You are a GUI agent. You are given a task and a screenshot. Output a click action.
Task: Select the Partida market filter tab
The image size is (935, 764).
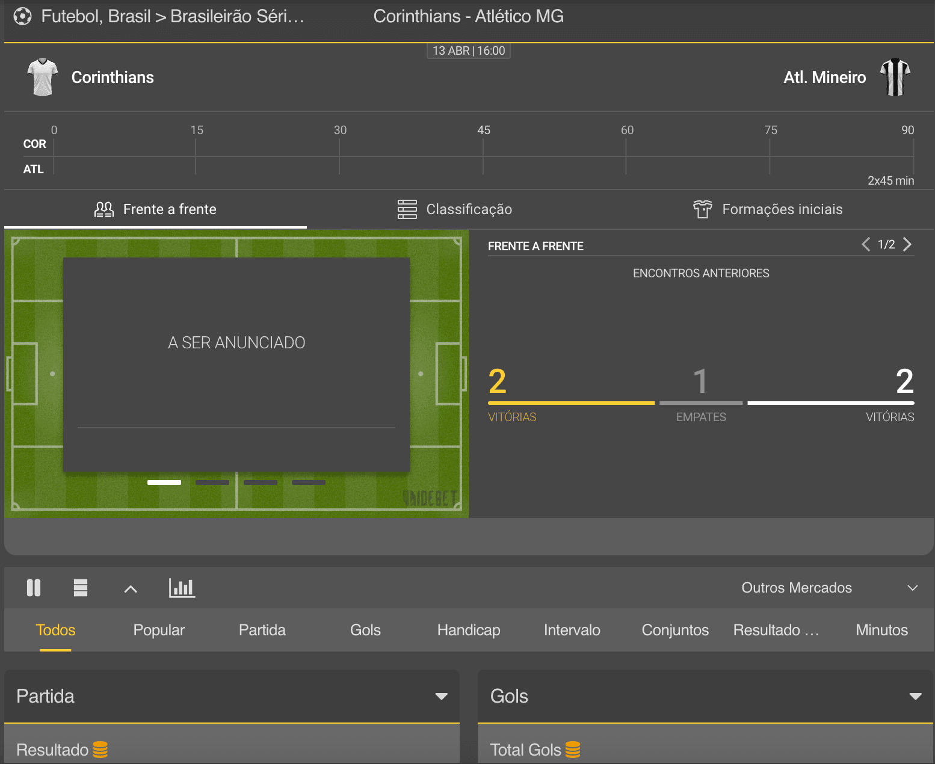pyautogui.click(x=262, y=630)
